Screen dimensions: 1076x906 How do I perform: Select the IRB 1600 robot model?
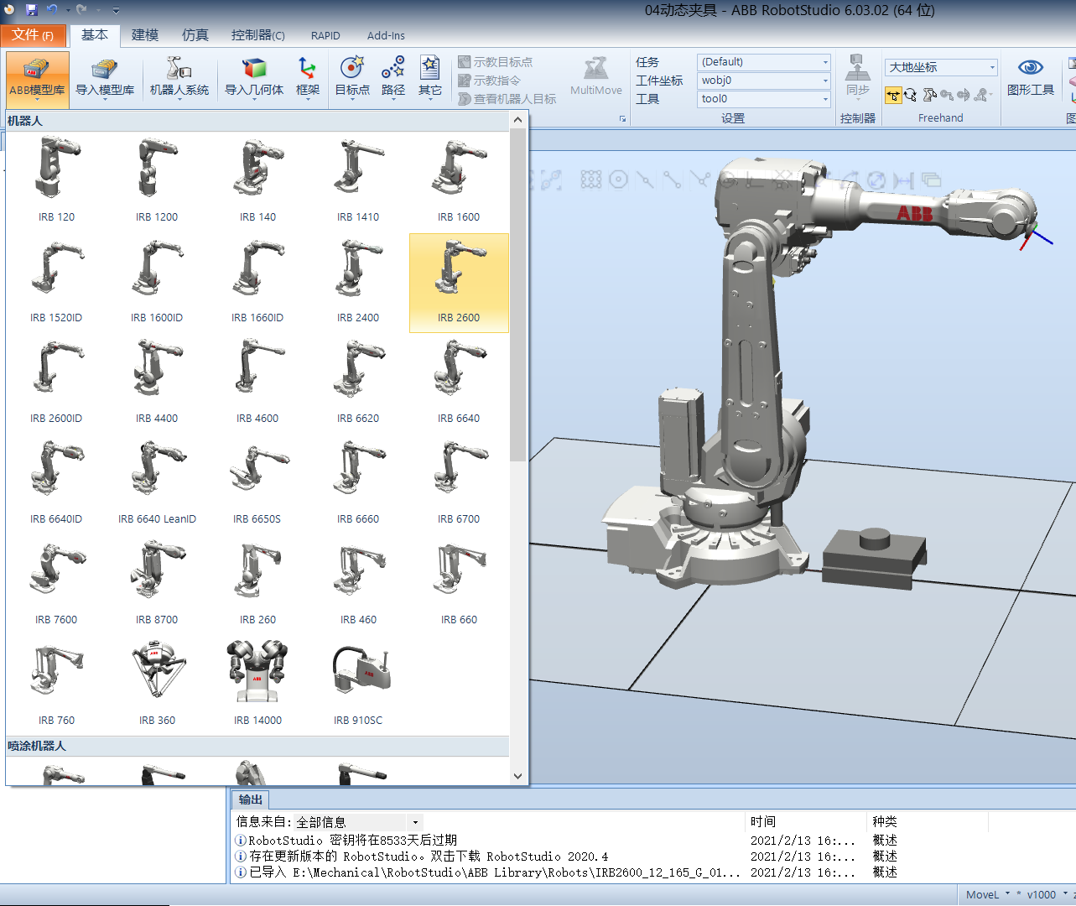(459, 182)
